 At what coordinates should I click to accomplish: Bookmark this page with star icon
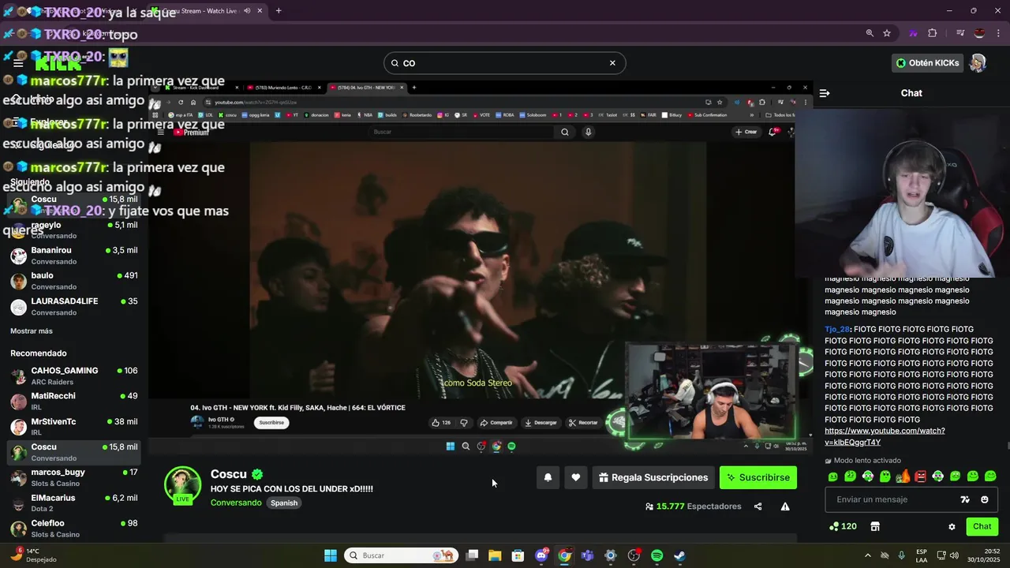click(887, 33)
